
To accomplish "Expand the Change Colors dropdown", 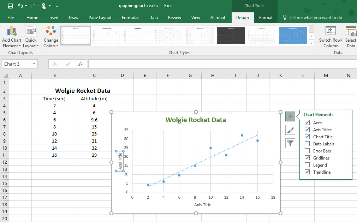I will pyautogui.click(x=51, y=37).
